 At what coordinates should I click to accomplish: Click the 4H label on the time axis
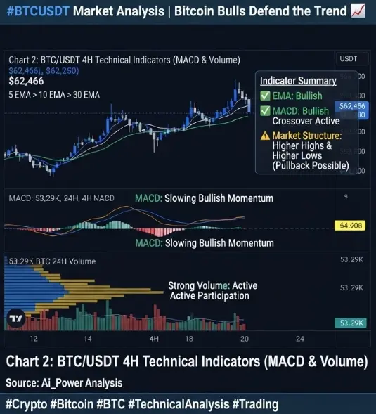[154, 339]
